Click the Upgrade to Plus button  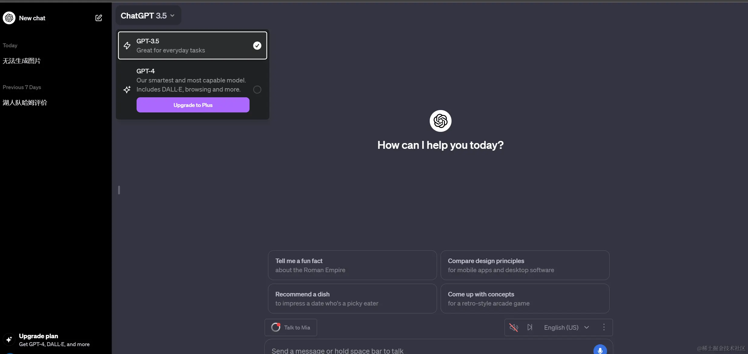point(193,105)
